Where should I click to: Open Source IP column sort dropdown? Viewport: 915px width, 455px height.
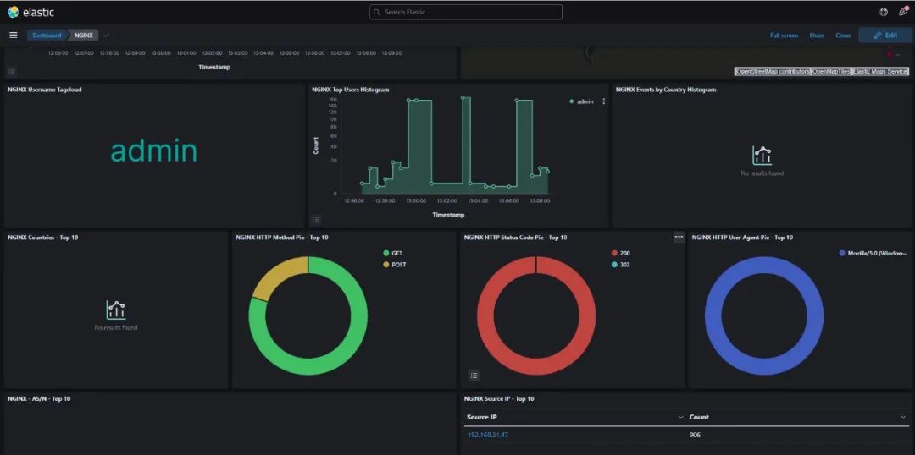[679, 417]
